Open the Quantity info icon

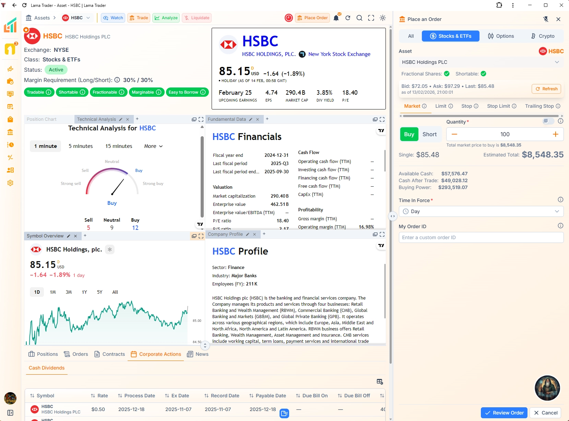pyautogui.click(x=560, y=121)
